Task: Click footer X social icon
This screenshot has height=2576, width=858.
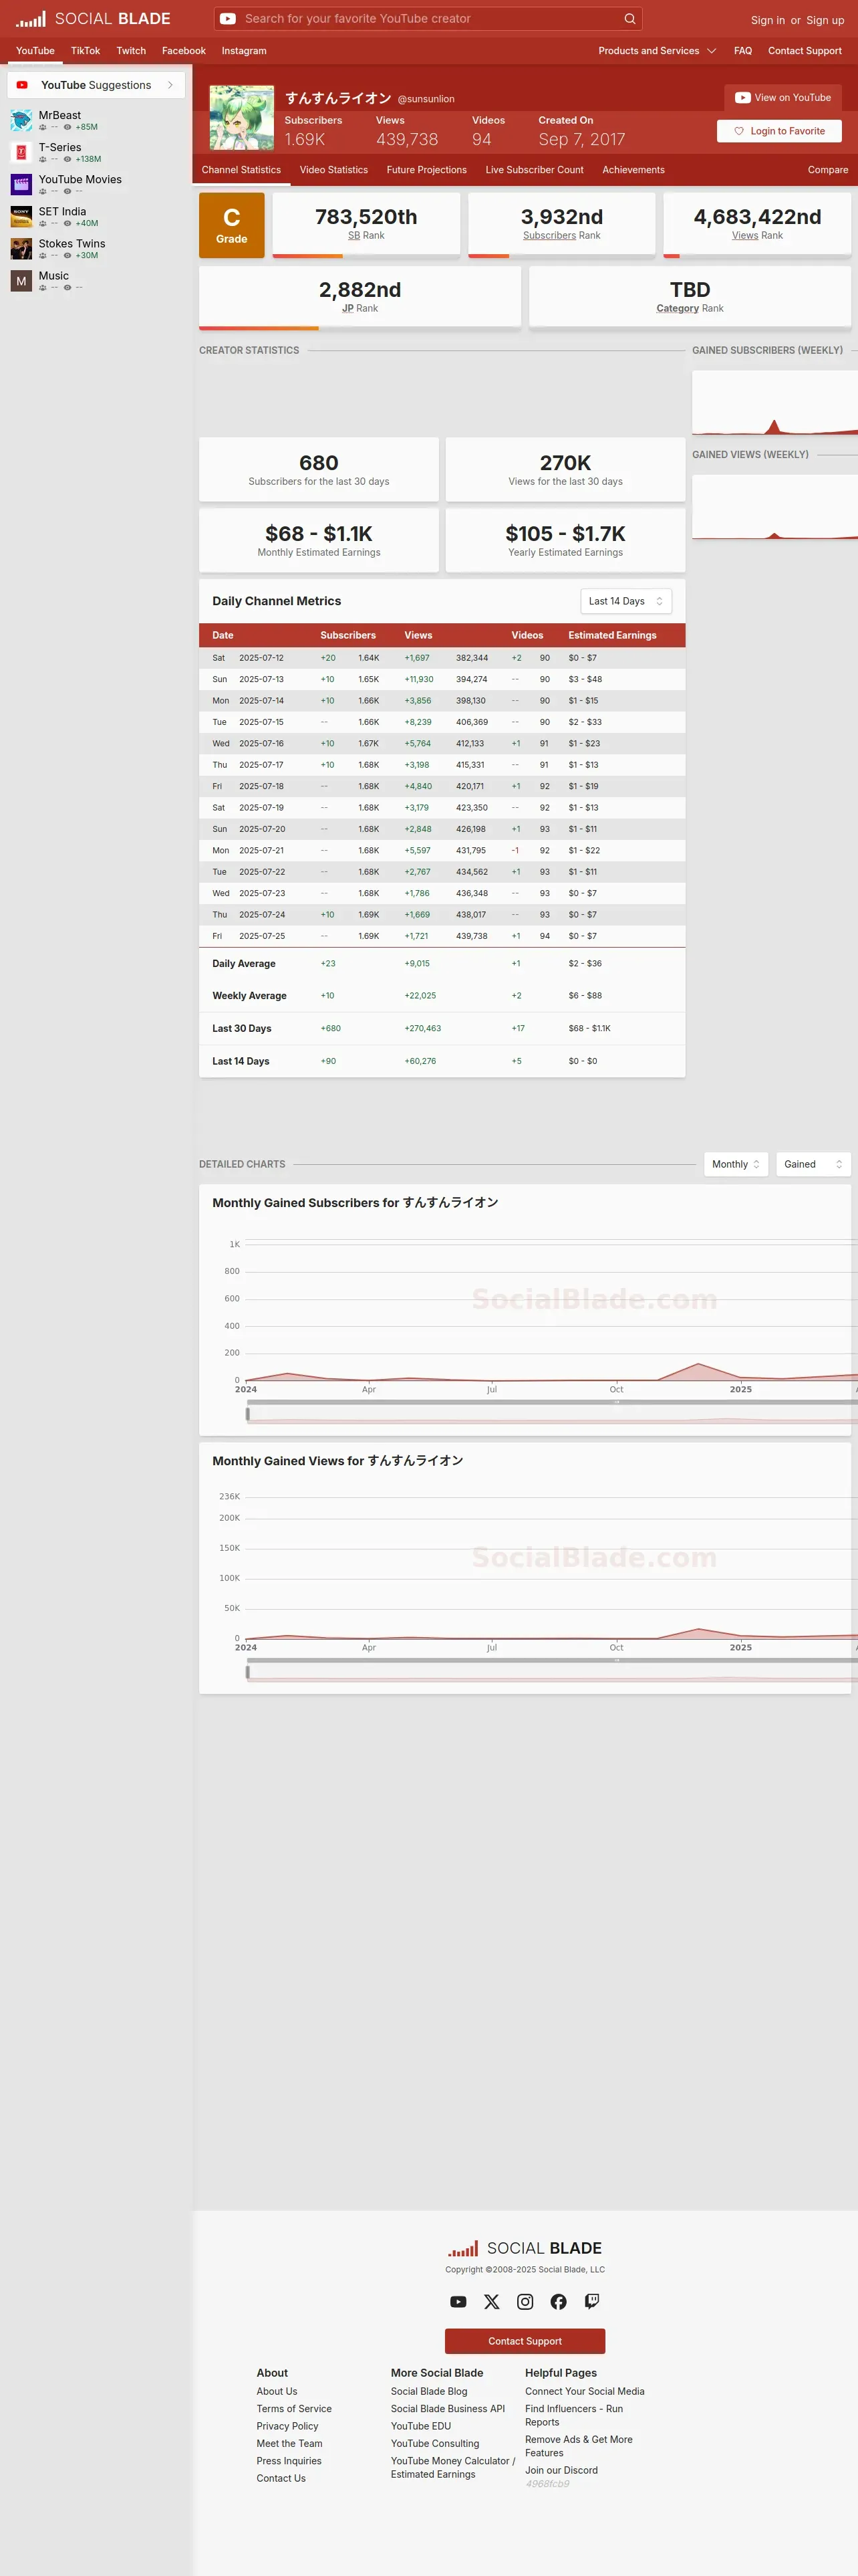Action: click(491, 2302)
